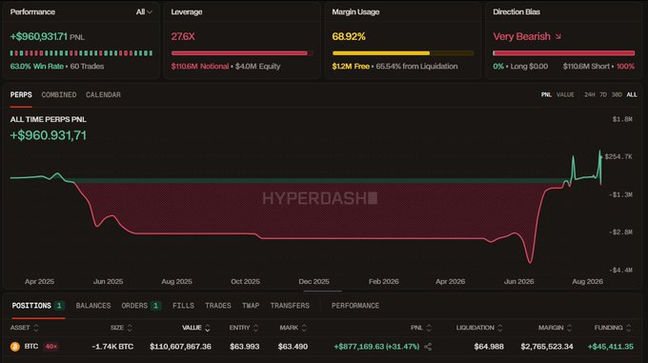Open the TRADES tab

tap(218, 306)
